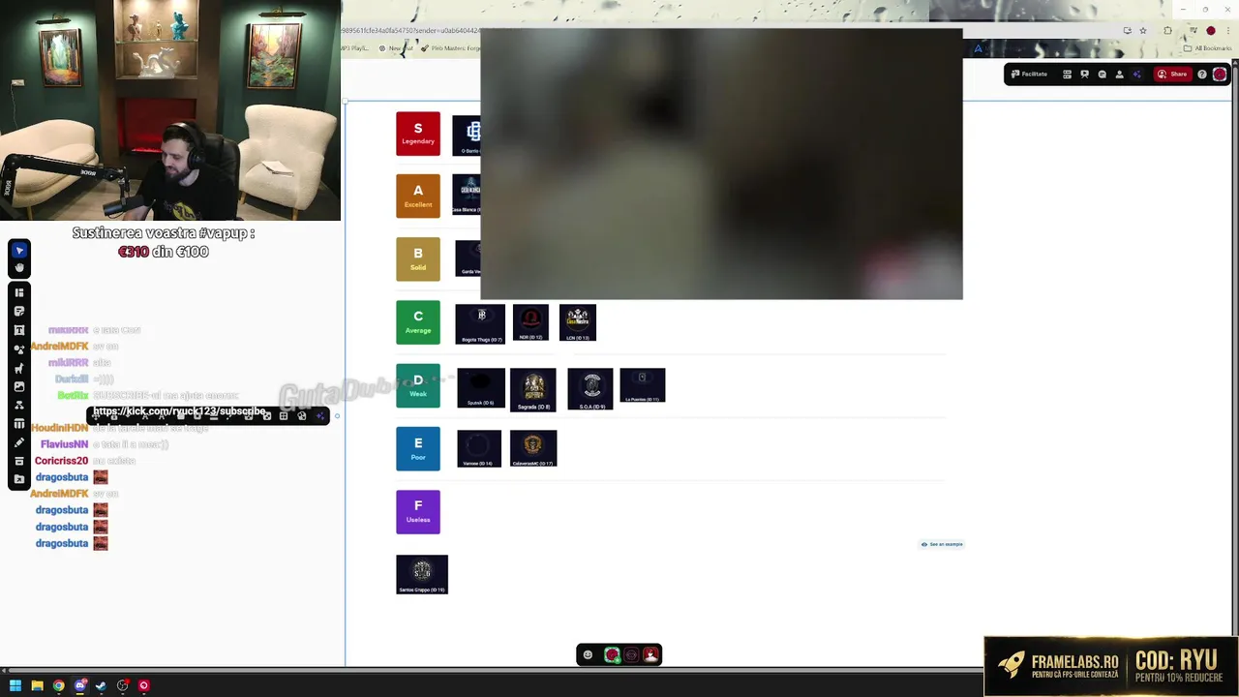Select the NDR (ID 12) card

pyautogui.click(x=530, y=323)
